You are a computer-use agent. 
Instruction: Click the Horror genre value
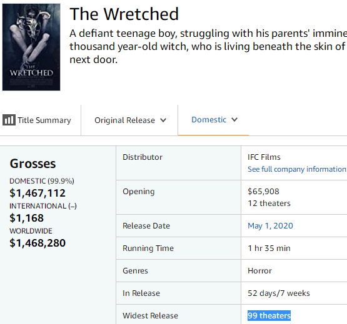pos(259,271)
